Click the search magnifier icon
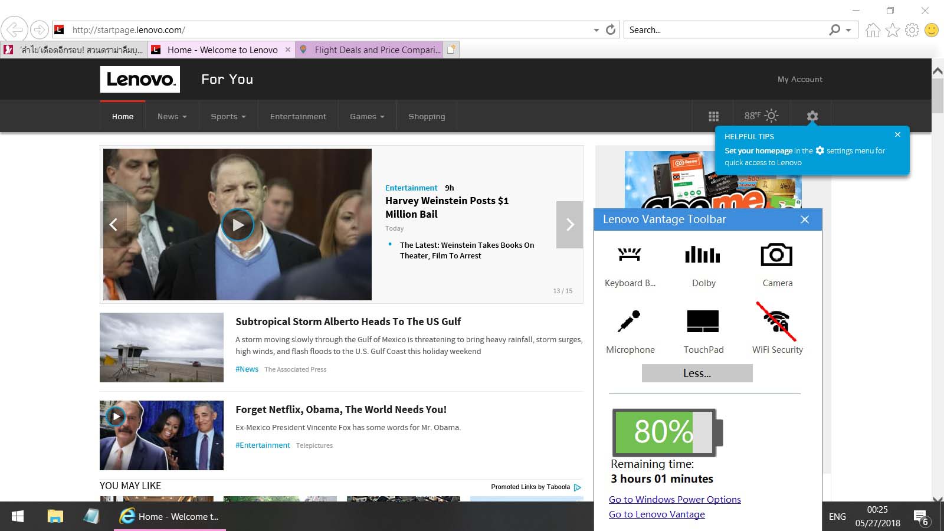Screen dimensions: 944x531 point(834,29)
